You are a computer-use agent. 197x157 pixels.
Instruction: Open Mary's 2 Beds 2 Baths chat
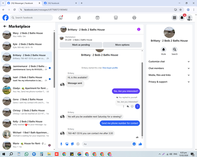click(26, 35)
